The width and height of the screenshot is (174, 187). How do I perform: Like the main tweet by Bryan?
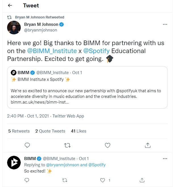pyautogui.click(x=108, y=145)
